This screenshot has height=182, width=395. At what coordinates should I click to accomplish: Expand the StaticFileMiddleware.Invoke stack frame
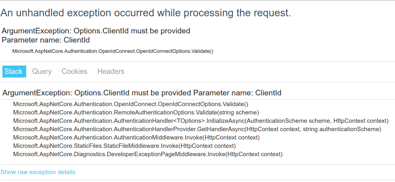click(124, 146)
